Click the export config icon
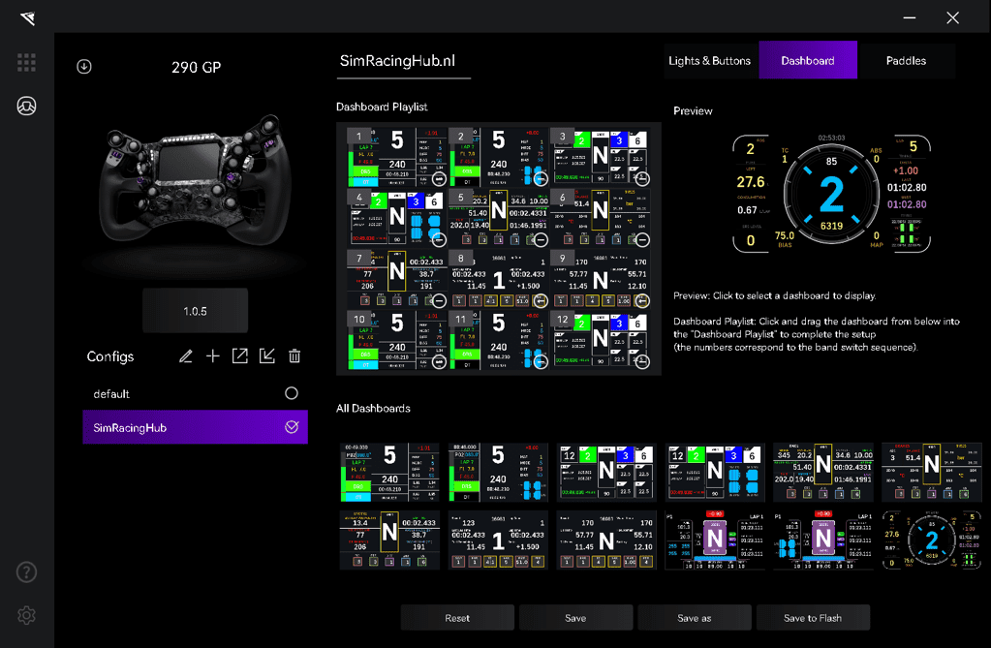Screen dimensions: 991x648 pyautogui.click(x=240, y=356)
